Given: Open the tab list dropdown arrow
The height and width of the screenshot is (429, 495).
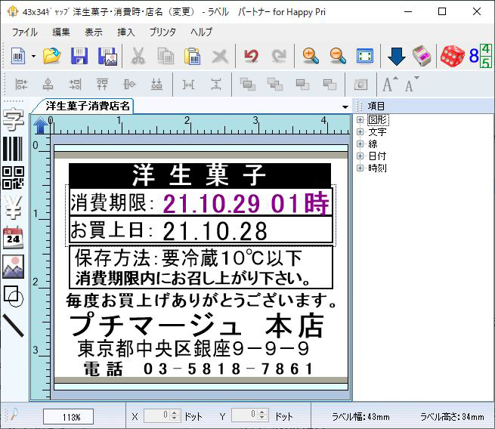Looking at the screenshot, I should tap(345, 107).
